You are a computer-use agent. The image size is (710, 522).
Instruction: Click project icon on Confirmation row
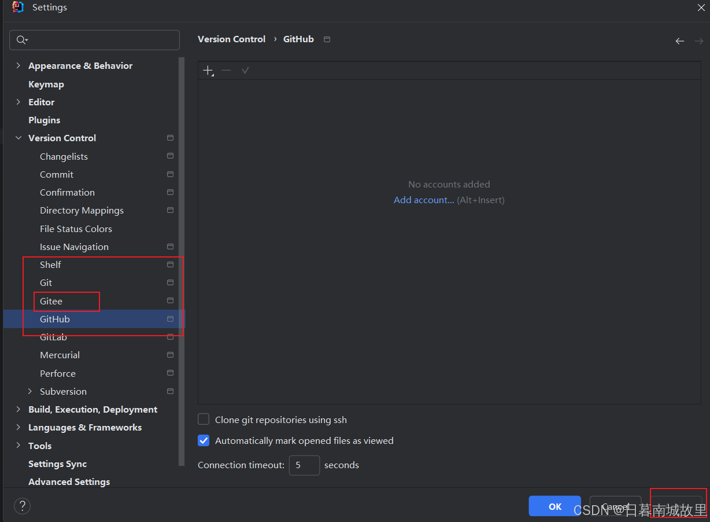pyautogui.click(x=170, y=192)
